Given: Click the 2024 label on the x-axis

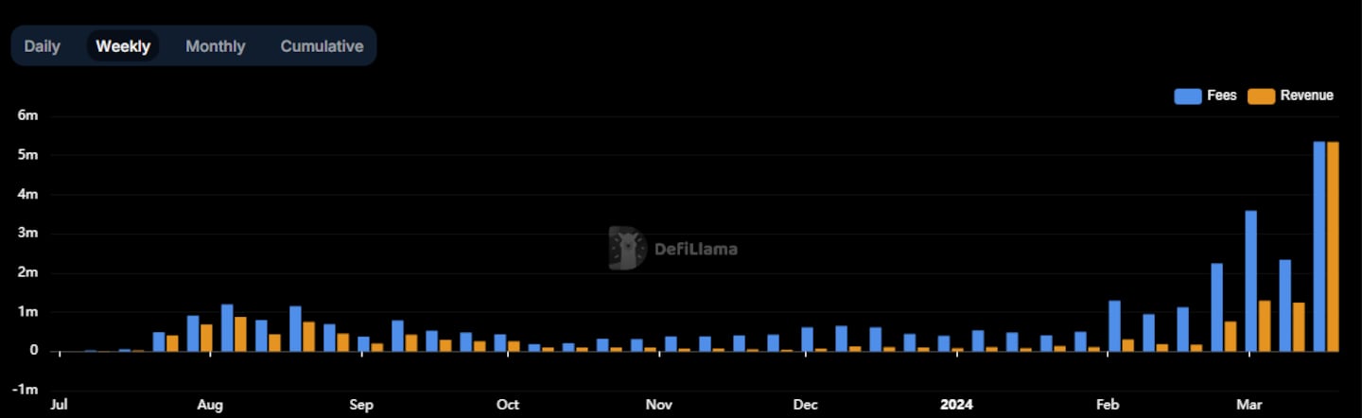Looking at the screenshot, I should click(x=956, y=405).
